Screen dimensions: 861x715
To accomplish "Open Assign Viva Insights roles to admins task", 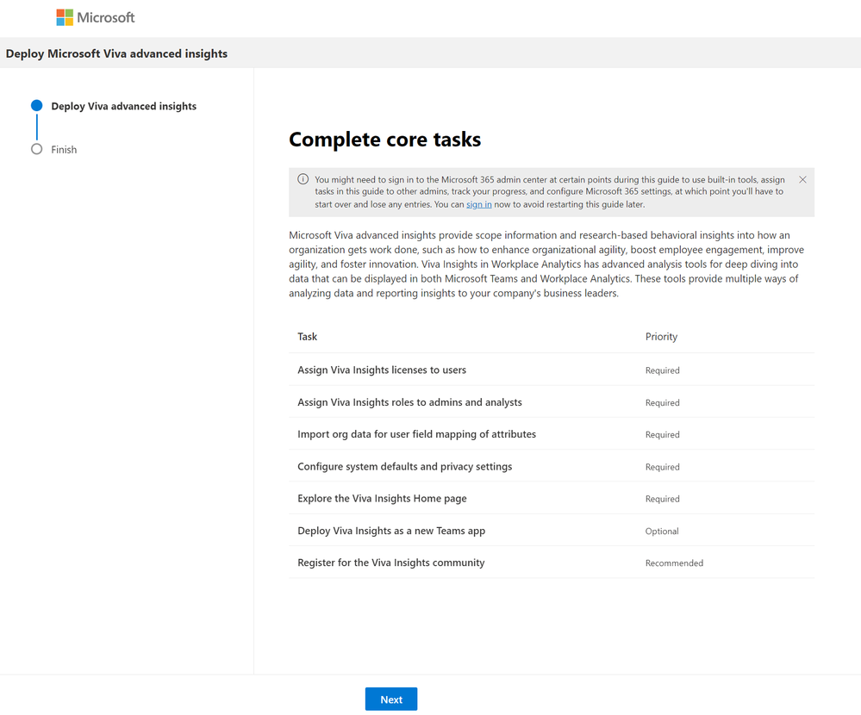I will pos(409,402).
